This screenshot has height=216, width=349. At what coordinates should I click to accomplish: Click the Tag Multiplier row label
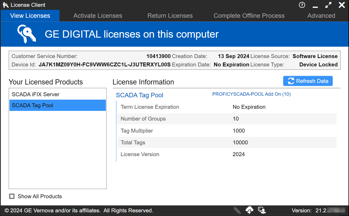click(137, 131)
